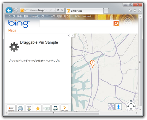Collapse the left panel with double chevron
Image resolution: width=147 pixels, height=120 pixels.
pos(73,36)
